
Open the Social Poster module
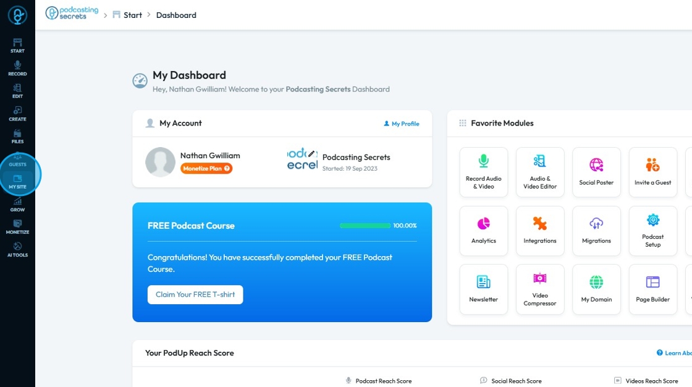pos(596,172)
